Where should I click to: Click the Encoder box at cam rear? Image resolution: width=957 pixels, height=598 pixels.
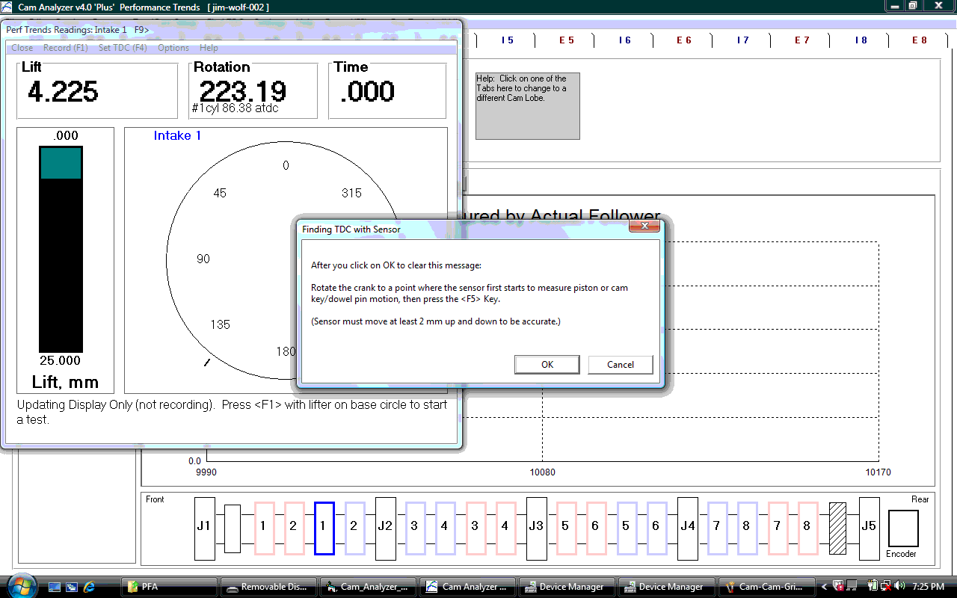coord(902,528)
